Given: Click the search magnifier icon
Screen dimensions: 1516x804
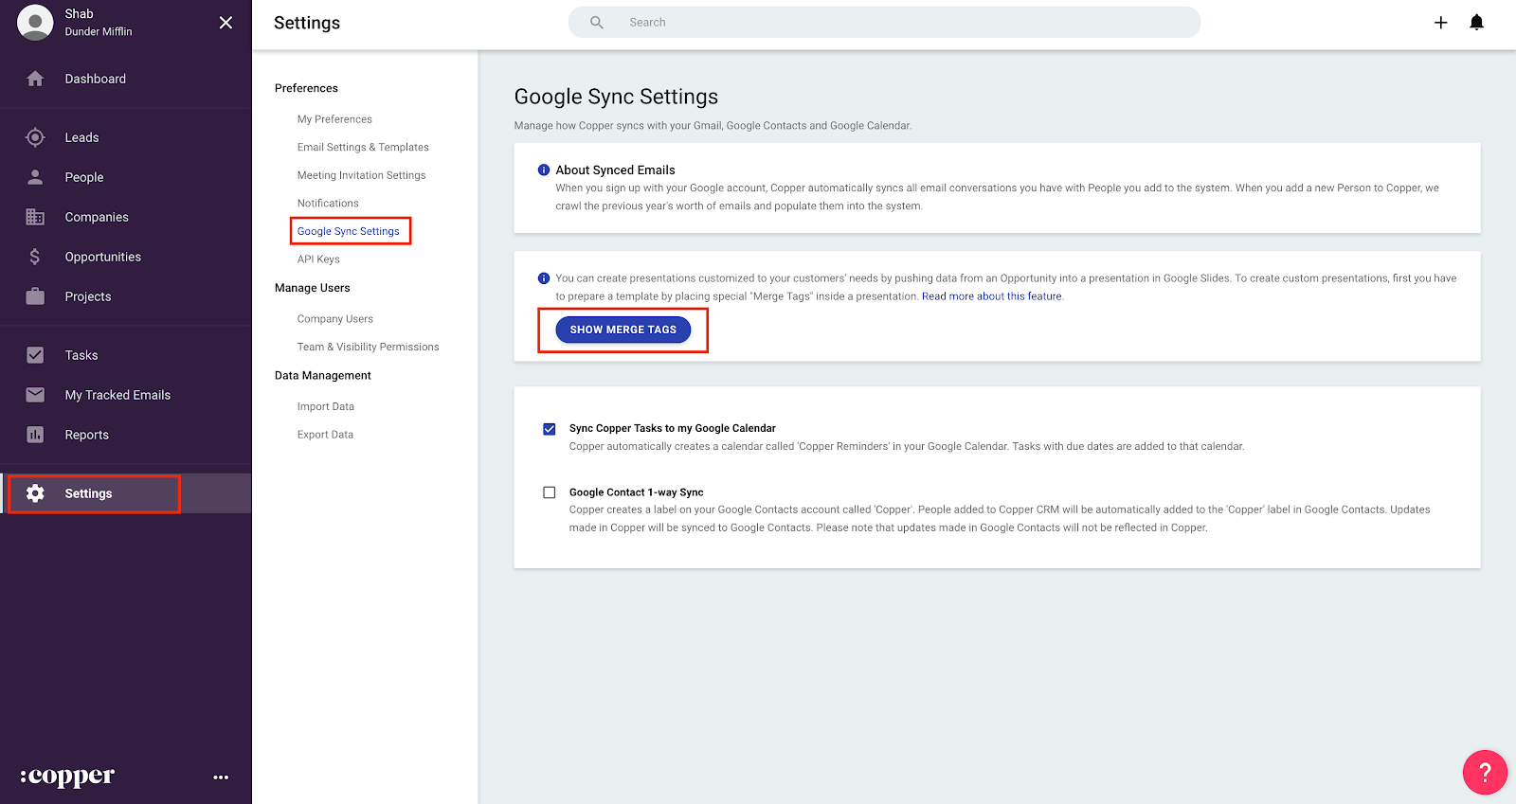Looking at the screenshot, I should pyautogui.click(x=597, y=23).
